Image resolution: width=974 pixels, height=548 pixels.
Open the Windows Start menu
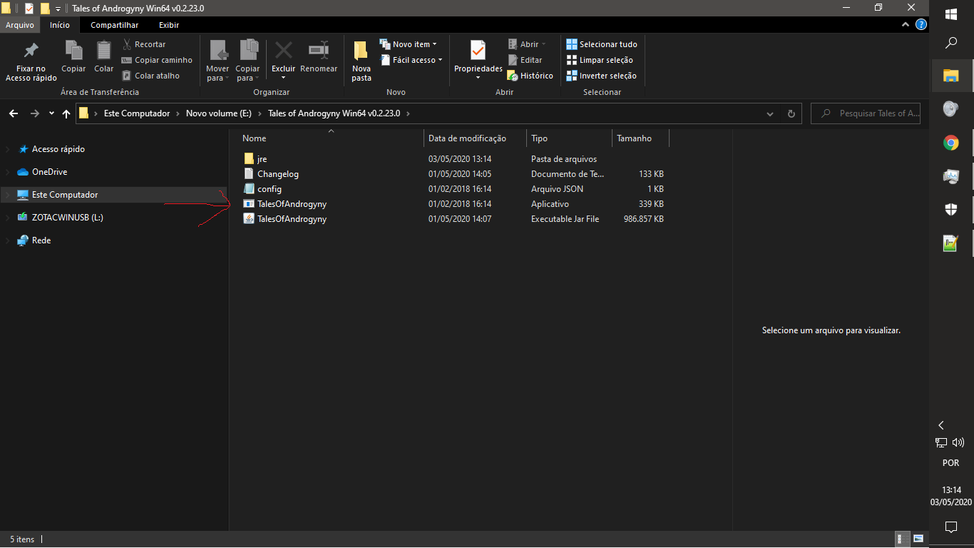950,14
